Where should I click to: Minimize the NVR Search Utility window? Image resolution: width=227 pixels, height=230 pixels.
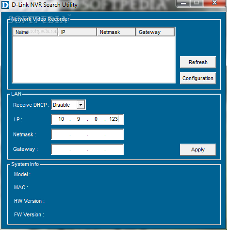coord(183,3)
